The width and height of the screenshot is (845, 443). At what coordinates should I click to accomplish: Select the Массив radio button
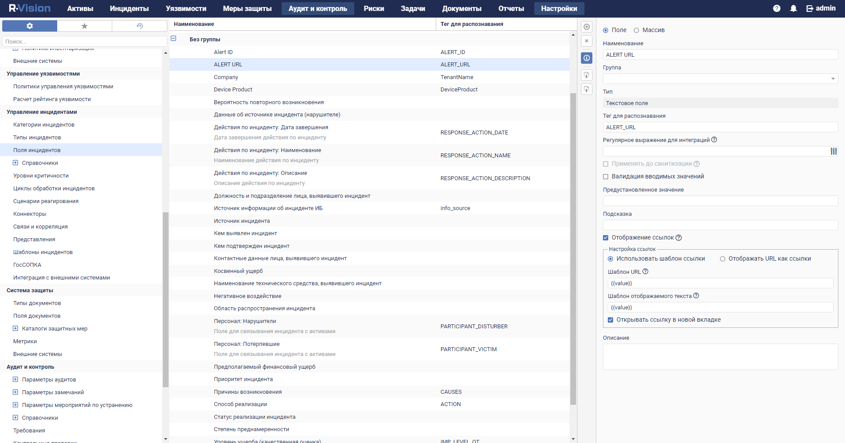pyautogui.click(x=636, y=30)
